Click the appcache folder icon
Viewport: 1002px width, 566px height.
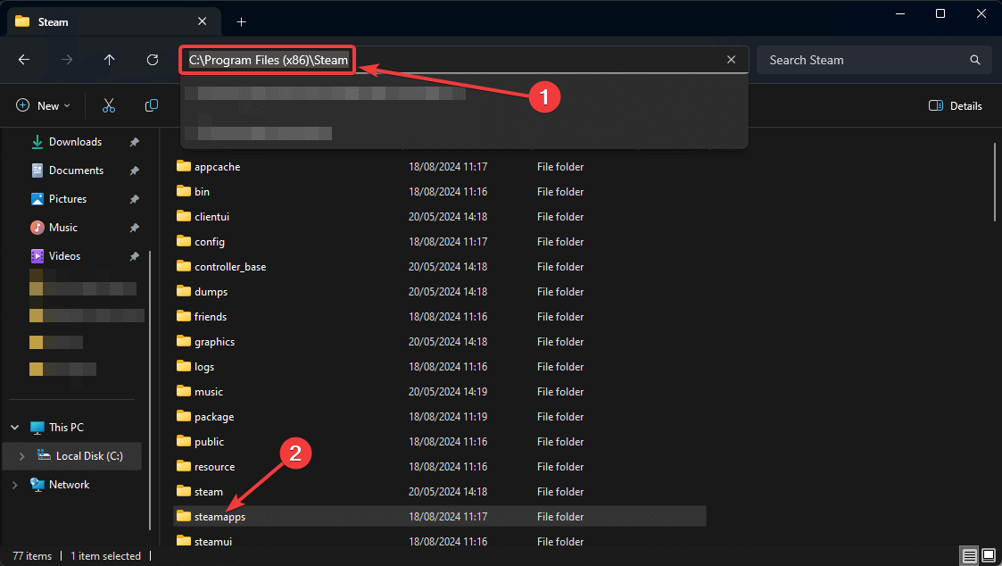184,166
